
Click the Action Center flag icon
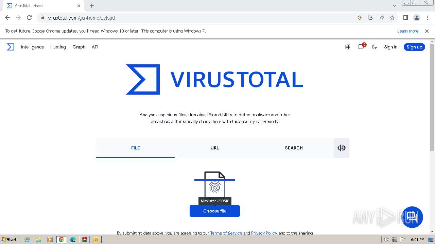pyautogui.click(x=403, y=240)
